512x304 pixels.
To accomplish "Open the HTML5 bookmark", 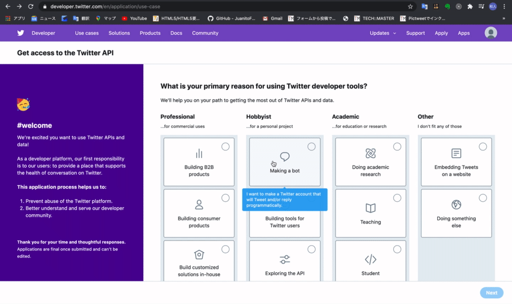I will pyautogui.click(x=176, y=18).
